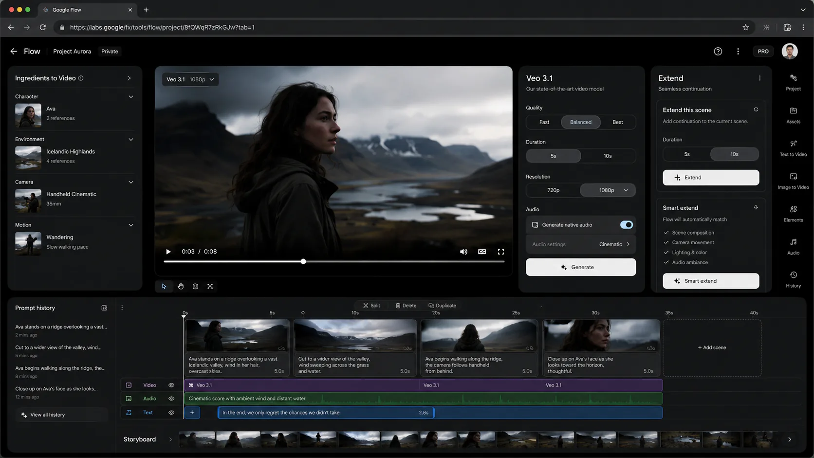The image size is (814, 458).
Task: Click the help question mark icon
Action: coord(718,52)
